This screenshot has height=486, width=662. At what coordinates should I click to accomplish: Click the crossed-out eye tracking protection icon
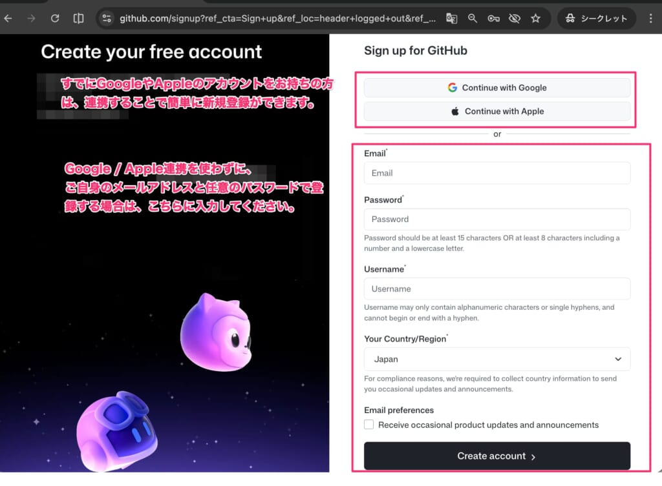point(515,18)
